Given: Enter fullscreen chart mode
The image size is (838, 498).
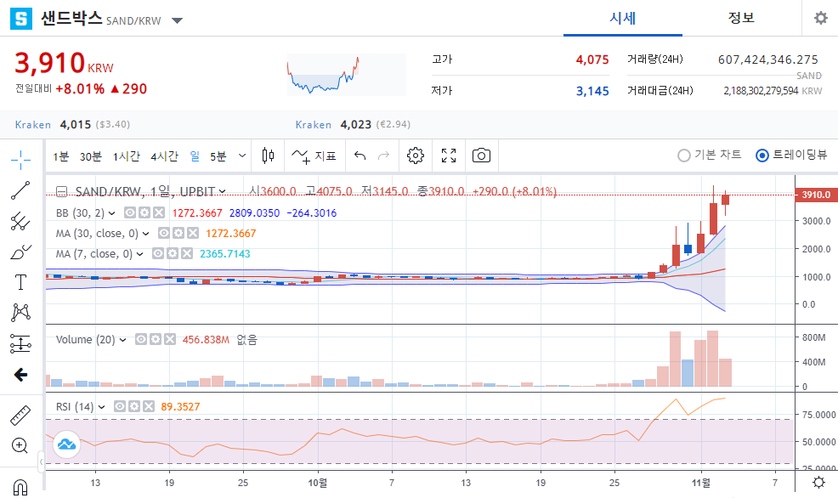Looking at the screenshot, I should pyautogui.click(x=449, y=156).
